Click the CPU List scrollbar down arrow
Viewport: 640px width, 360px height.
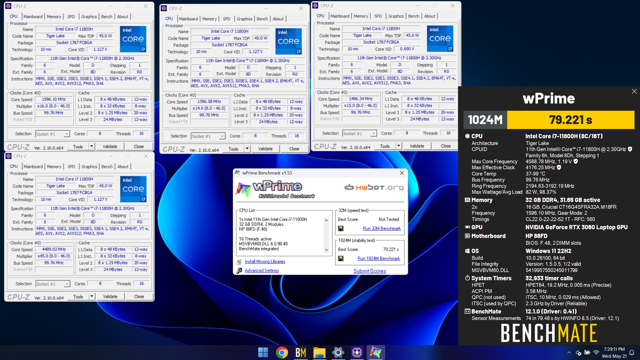click(326, 250)
